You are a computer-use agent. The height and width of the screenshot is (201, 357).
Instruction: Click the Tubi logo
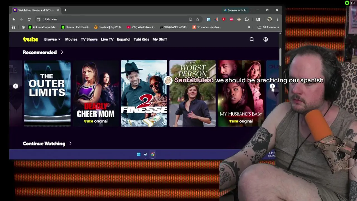click(x=30, y=39)
